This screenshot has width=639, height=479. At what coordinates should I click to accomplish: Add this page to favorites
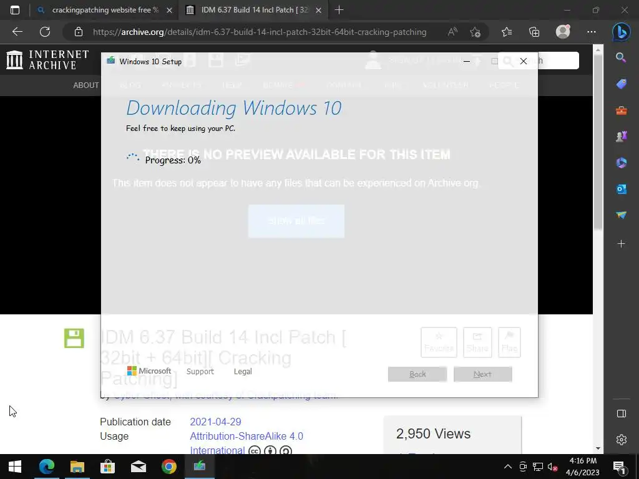click(475, 32)
